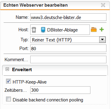
Task: Focus the Zeitüberschreitung field showing 300
Action: coord(60,90)
